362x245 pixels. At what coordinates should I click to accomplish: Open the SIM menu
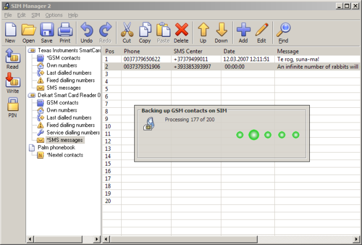point(36,15)
